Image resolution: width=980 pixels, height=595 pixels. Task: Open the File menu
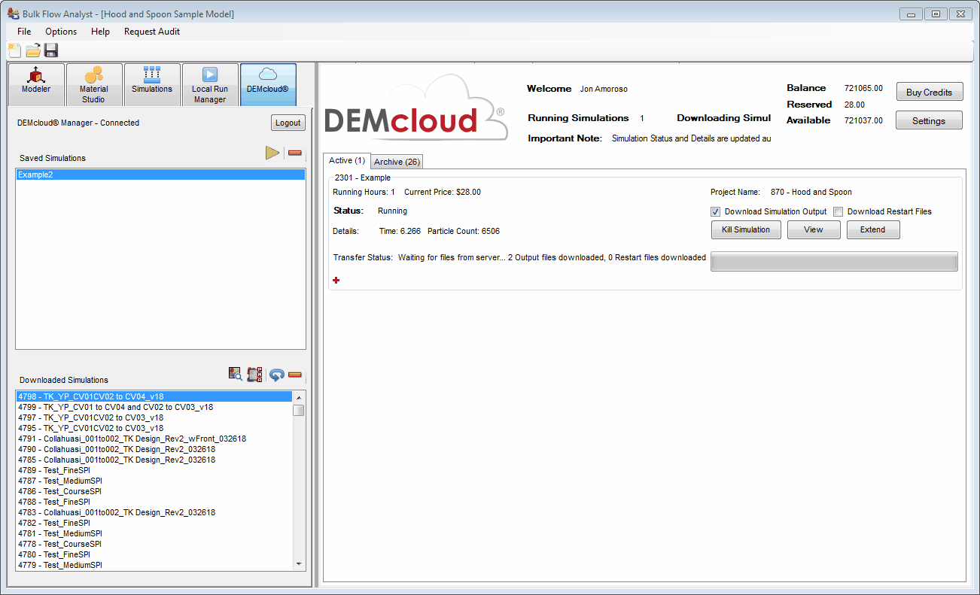(24, 32)
